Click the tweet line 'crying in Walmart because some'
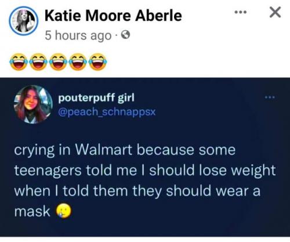 coord(125,150)
